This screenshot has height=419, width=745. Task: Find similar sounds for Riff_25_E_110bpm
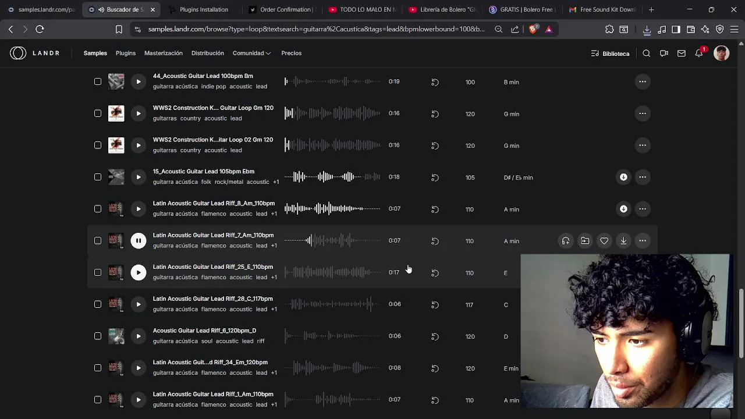point(435,273)
